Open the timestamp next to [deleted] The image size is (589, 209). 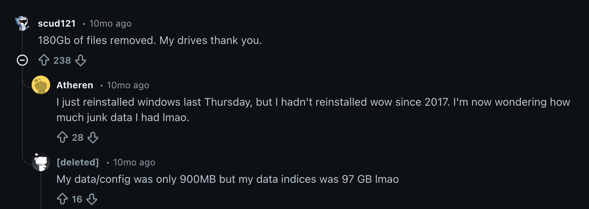pyautogui.click(x=134, y=162)
